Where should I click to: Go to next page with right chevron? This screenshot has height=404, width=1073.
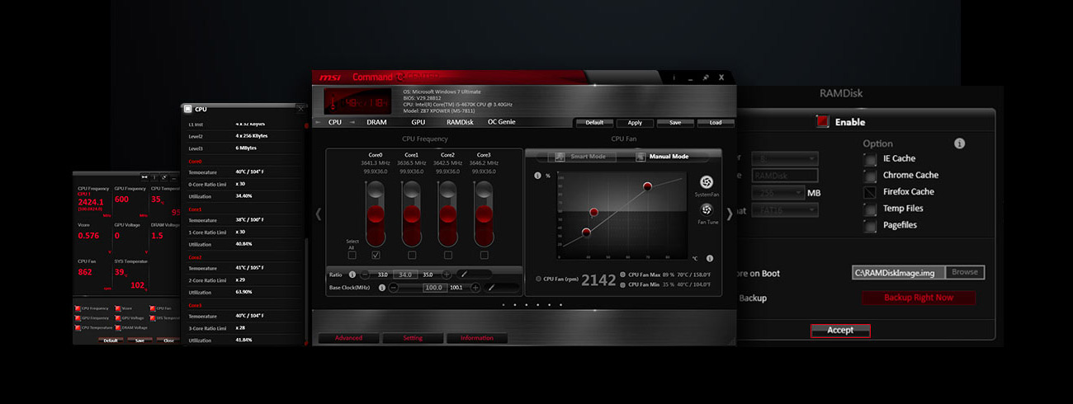click(729, 214)
